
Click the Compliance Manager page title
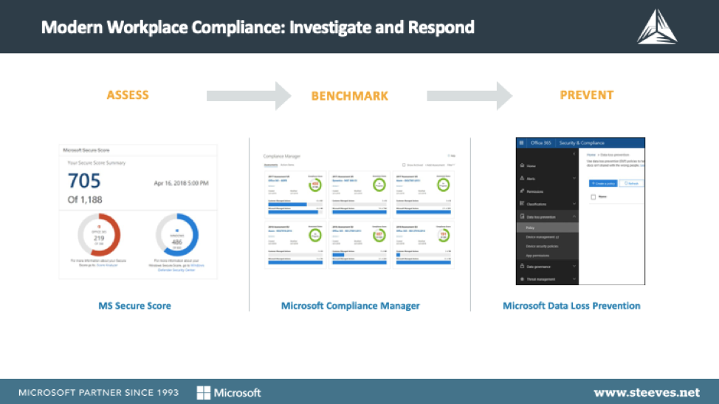(281, 157)
